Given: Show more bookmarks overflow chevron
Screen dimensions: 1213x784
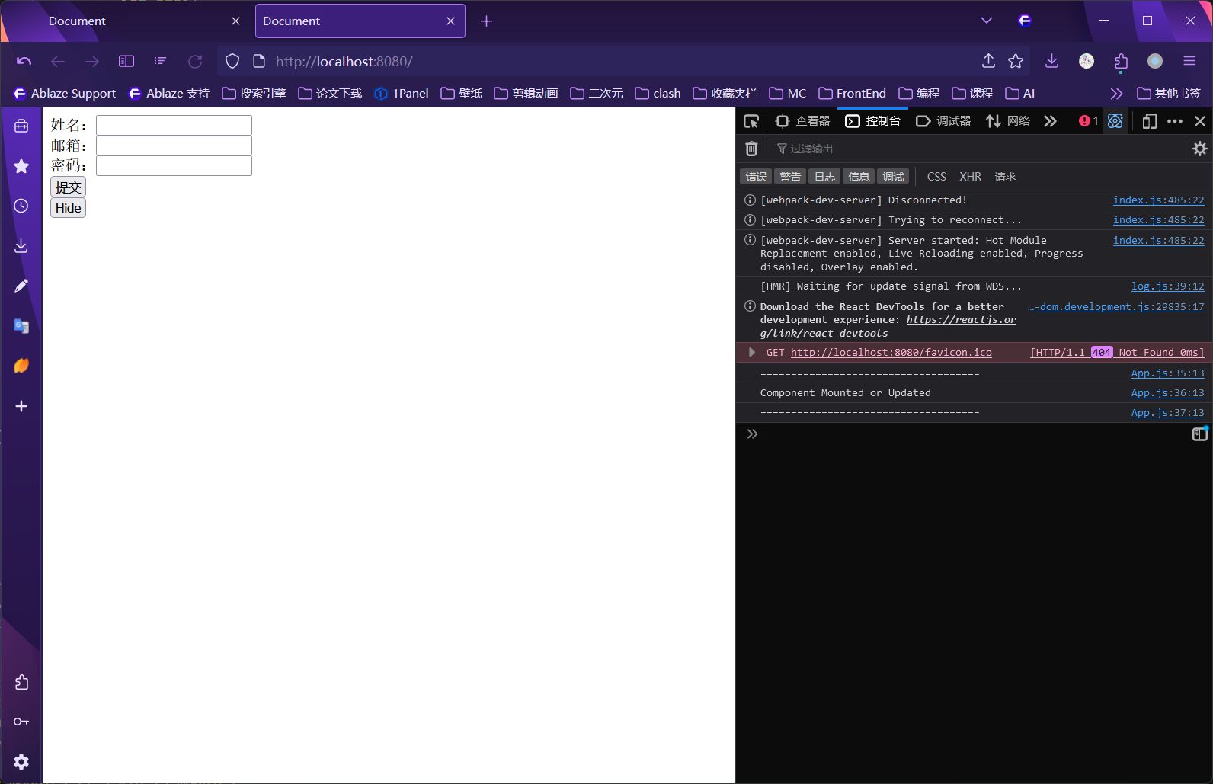Looking at the screenshot, I should click(1116, 94).
